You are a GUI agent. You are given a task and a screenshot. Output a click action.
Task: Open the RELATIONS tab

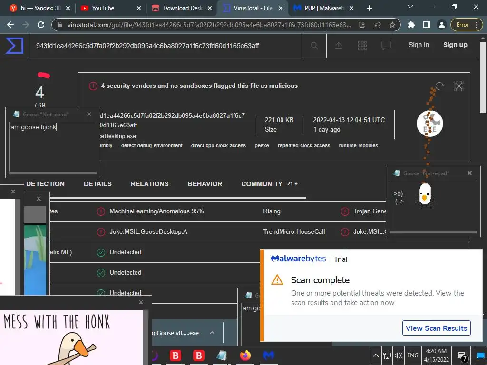pos(149,184)
